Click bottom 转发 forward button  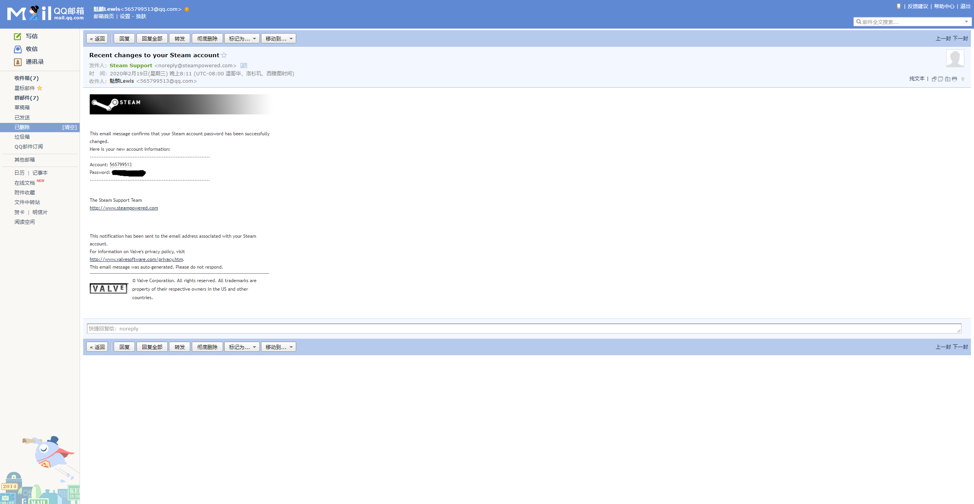click(179, 347)
